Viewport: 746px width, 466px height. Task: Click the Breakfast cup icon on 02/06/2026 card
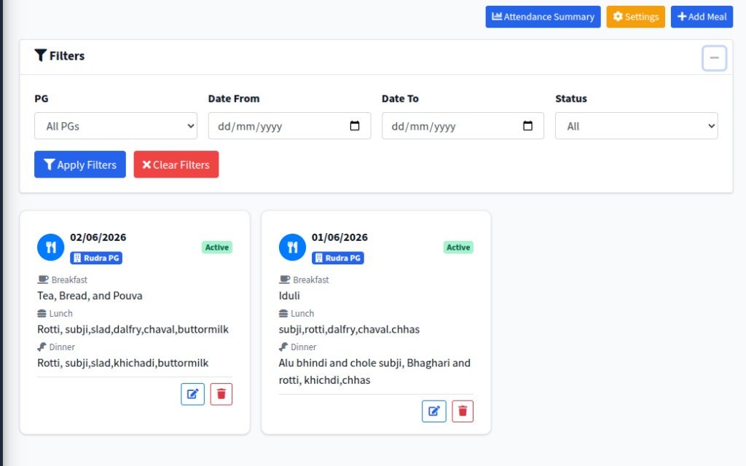click(x=43, y=280)
